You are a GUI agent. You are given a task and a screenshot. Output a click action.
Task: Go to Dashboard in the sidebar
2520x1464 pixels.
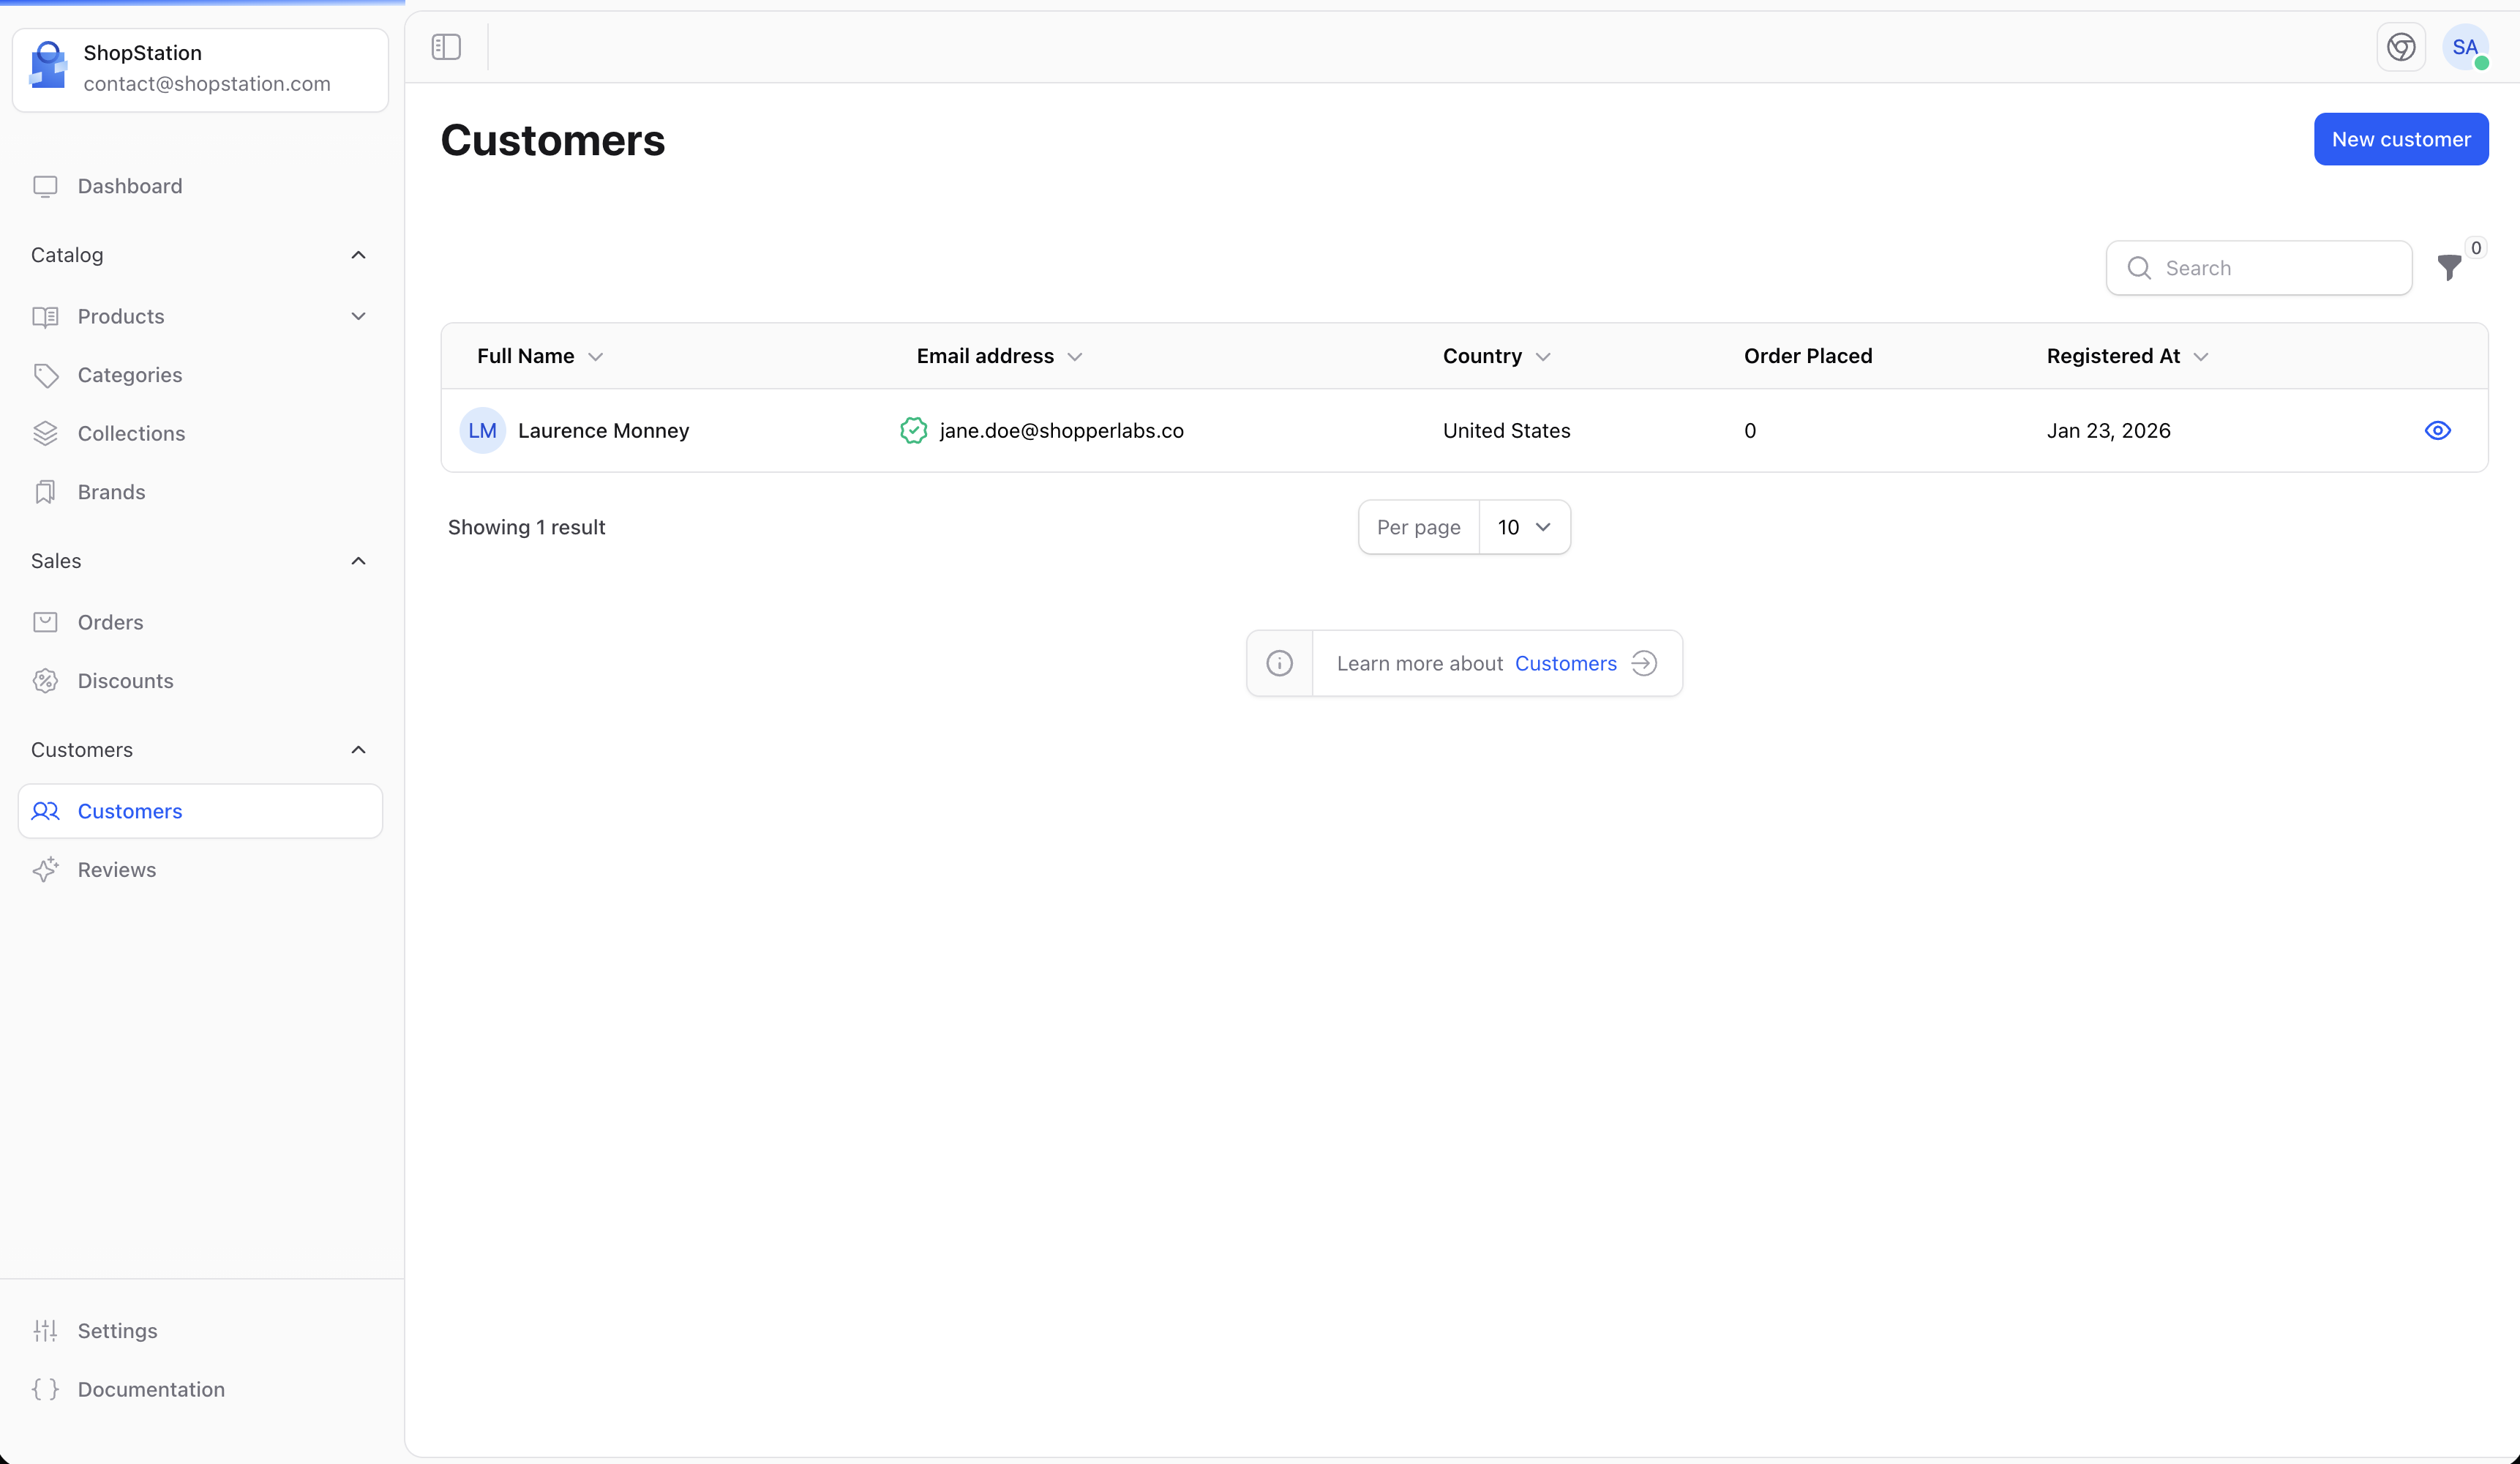129,186
